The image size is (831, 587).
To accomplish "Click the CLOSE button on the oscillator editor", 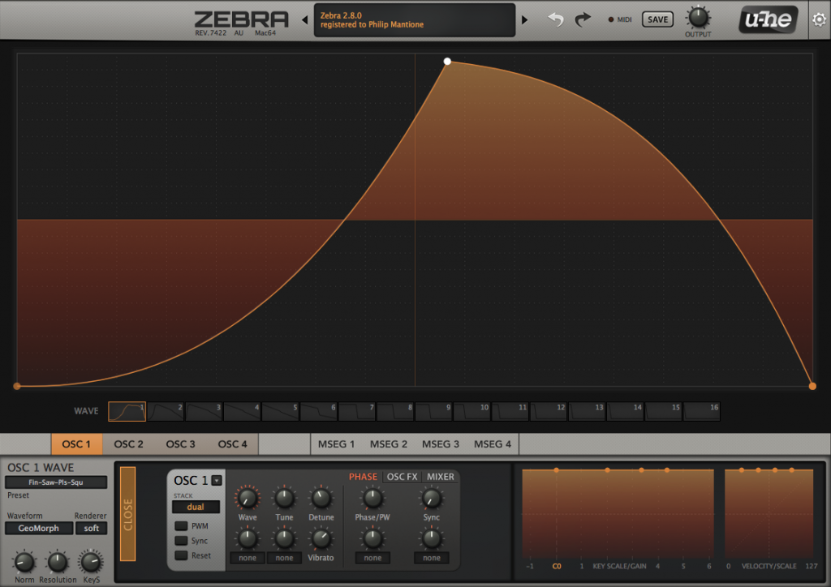I will pos(128,513).
